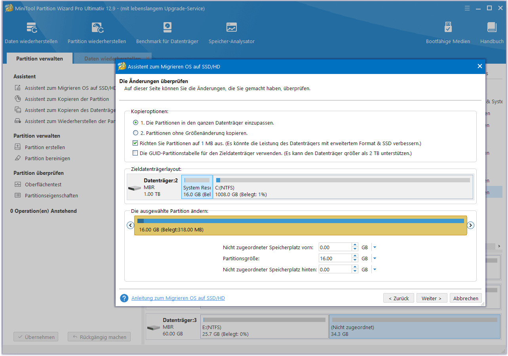Click the MiniTool app logo in title bar

(9, 8)
